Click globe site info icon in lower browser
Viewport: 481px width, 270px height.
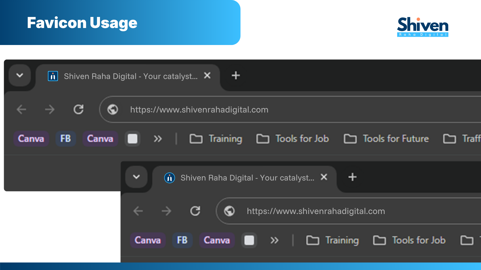pos(229,211)
